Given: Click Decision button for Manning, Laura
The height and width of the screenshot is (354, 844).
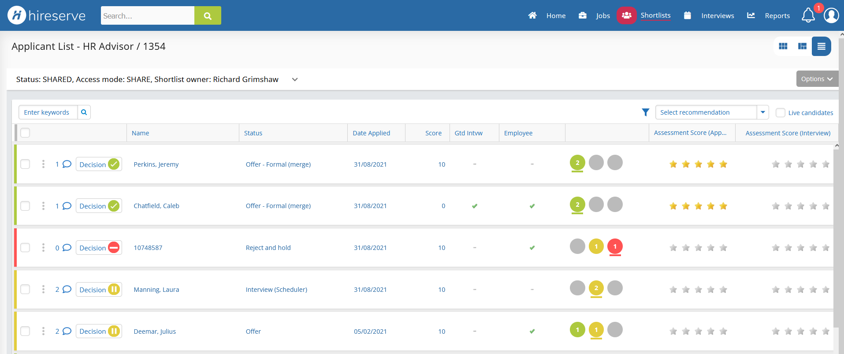Looking at the screenshot, I should coord(99,289).
